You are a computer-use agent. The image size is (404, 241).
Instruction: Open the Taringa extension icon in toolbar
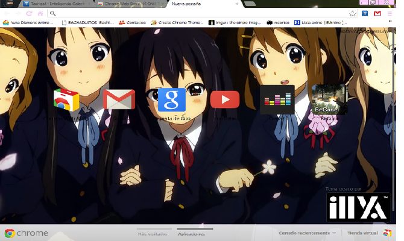pos(365,13)
